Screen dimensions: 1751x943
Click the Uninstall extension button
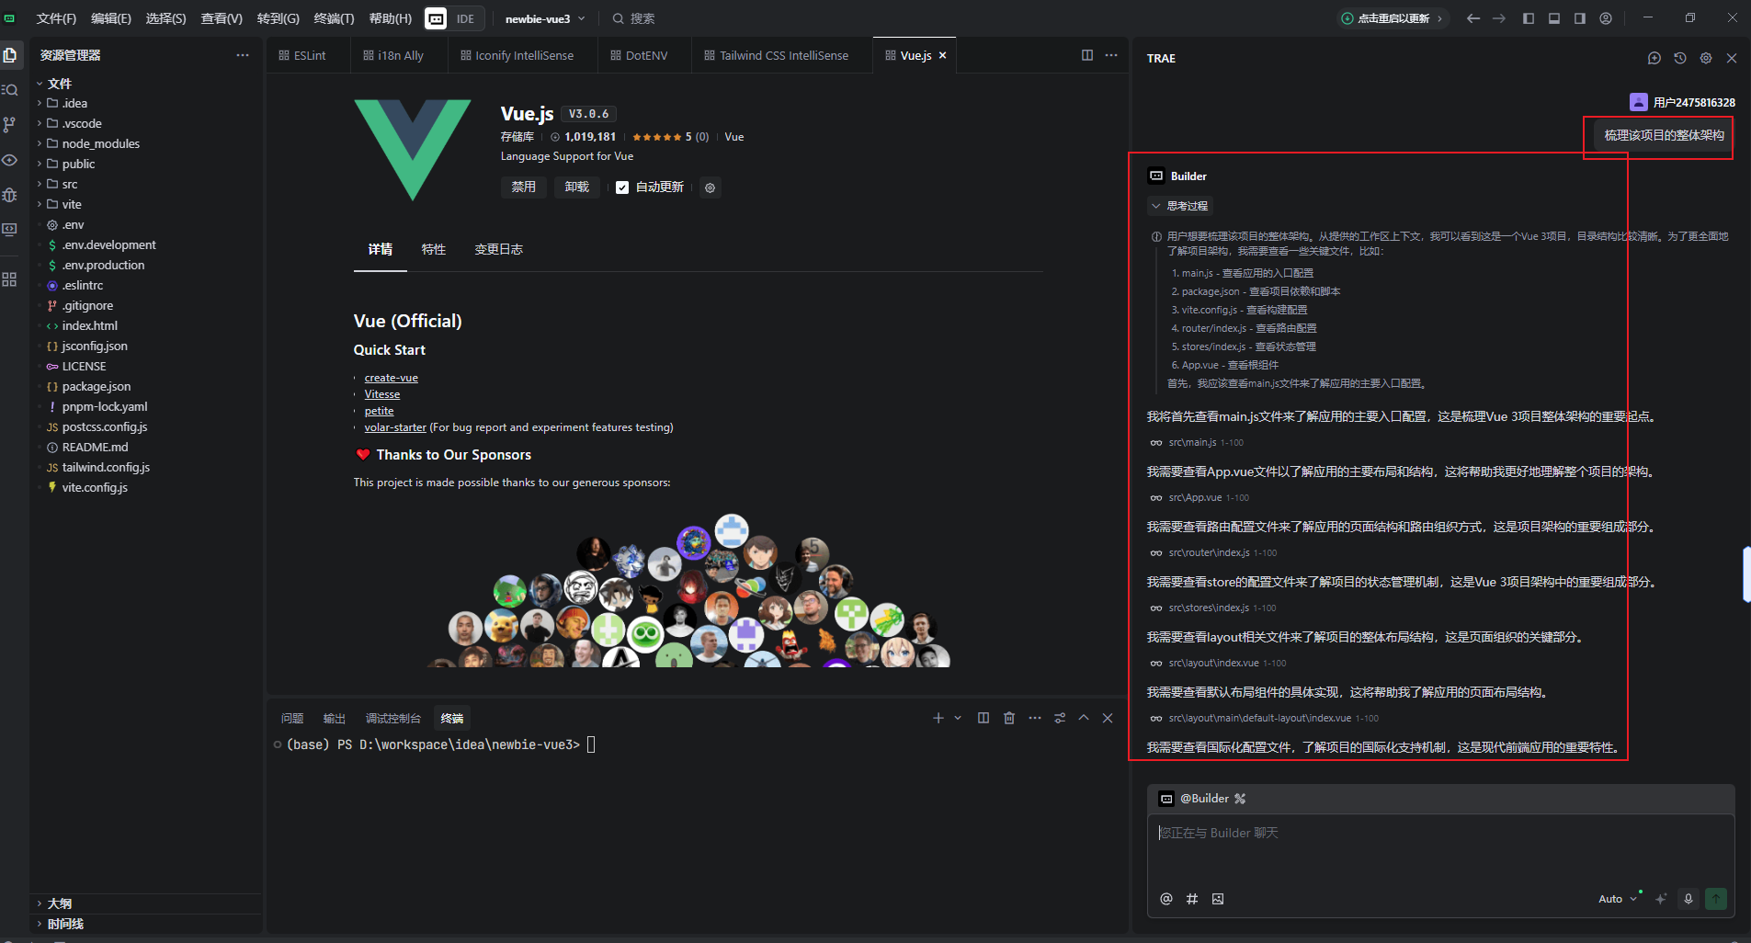tap(577, 187)
